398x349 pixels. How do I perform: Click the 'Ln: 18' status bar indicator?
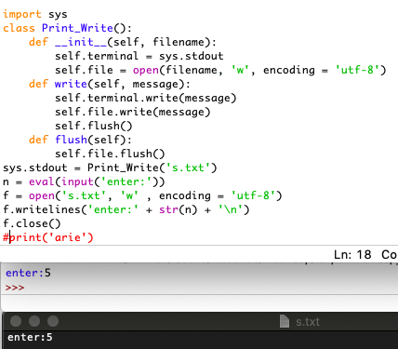coord(352,255)
